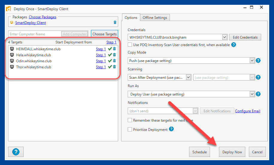Viewport: 274px width, 165px height.
Task: Maximize the Deploy Once window
Action: [252, 7]
